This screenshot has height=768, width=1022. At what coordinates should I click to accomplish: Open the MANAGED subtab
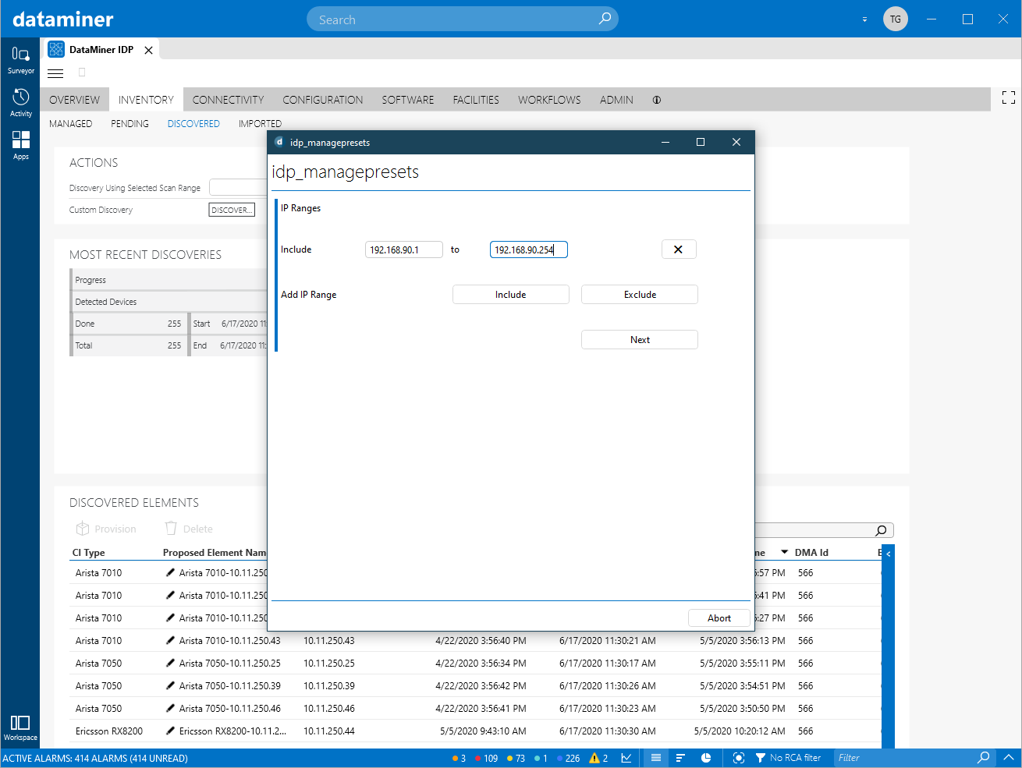(70, 124)
